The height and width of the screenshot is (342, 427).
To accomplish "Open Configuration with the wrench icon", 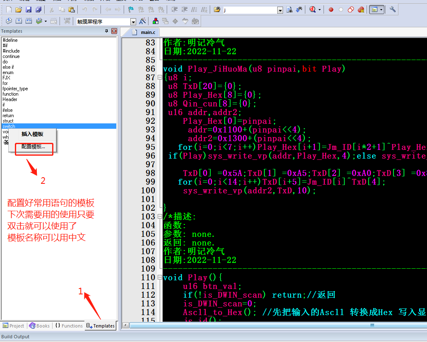I will pyautogui.click(x=392, y=10).
